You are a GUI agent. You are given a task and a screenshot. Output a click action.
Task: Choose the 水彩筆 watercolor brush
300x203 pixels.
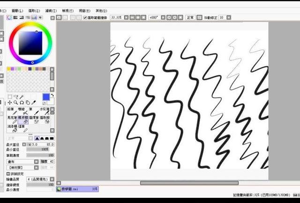(x=45, y=111)
